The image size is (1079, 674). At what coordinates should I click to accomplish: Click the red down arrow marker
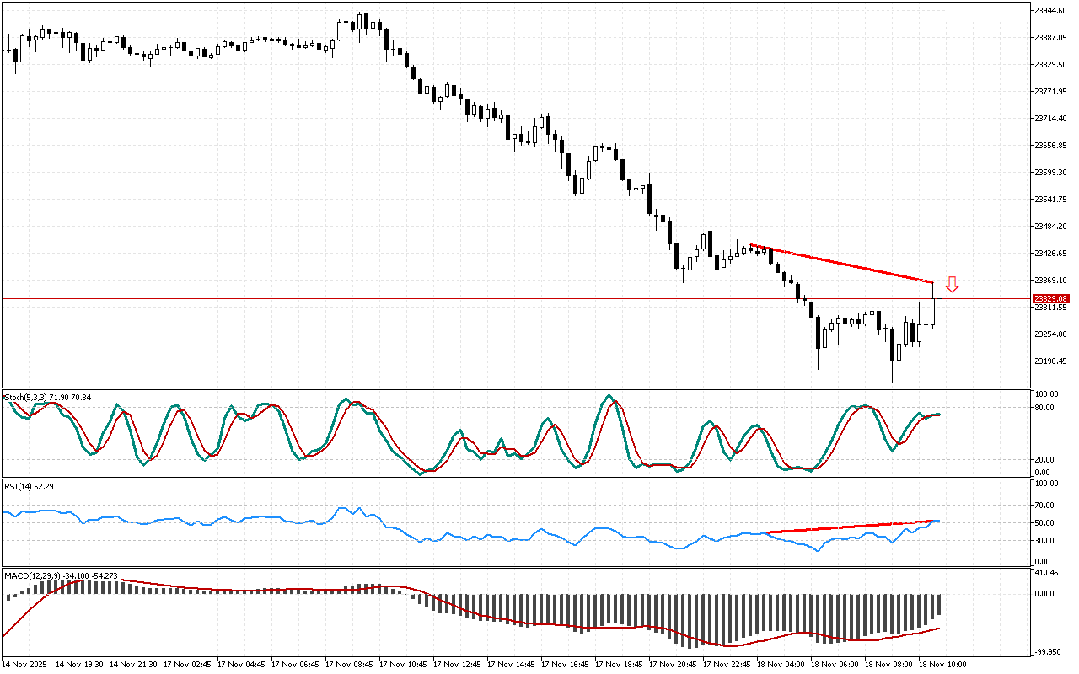pos(952,285)
